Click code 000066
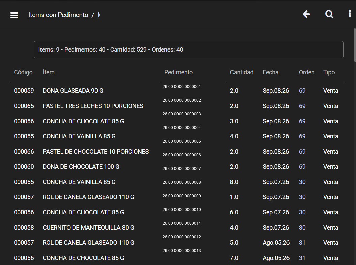Viewport: 356px width, 265px height. click(24, 152)
